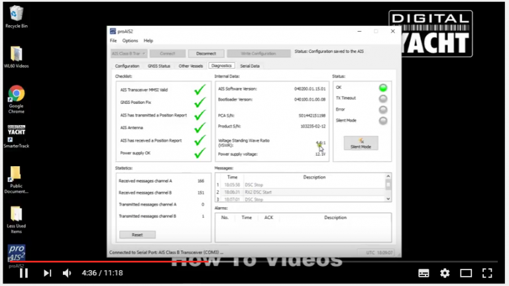Pause the video playback
This screenshot has height=286, width=509.
coord(23,273)
